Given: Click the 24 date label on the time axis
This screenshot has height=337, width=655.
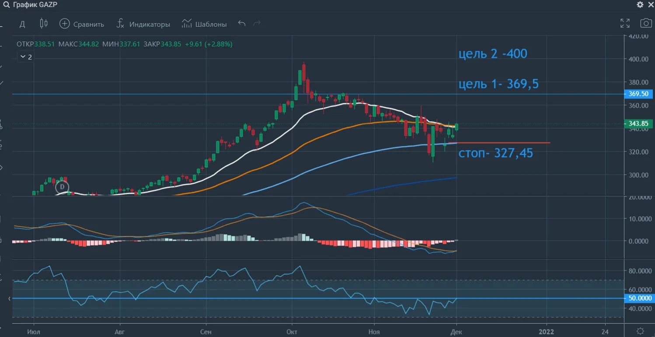Looking at the screenshot, I should click(605, 332).
